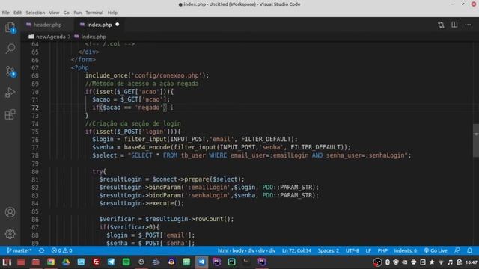The height and width of the screenshot is (269, 479).
Task: Change language mode from PHP
Action: (382, 250)
